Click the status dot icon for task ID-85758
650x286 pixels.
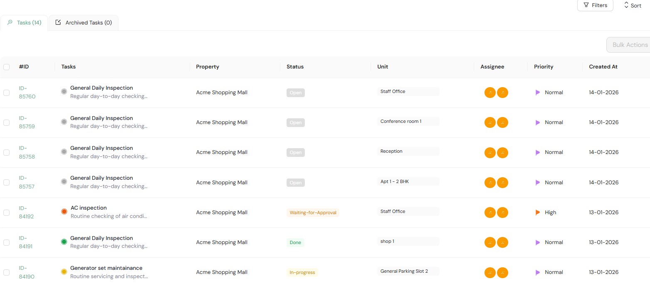(x=64, y=152)
